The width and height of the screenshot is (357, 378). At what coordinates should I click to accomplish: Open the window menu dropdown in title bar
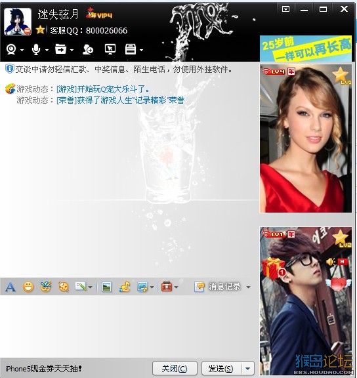[x=285, y=9]
